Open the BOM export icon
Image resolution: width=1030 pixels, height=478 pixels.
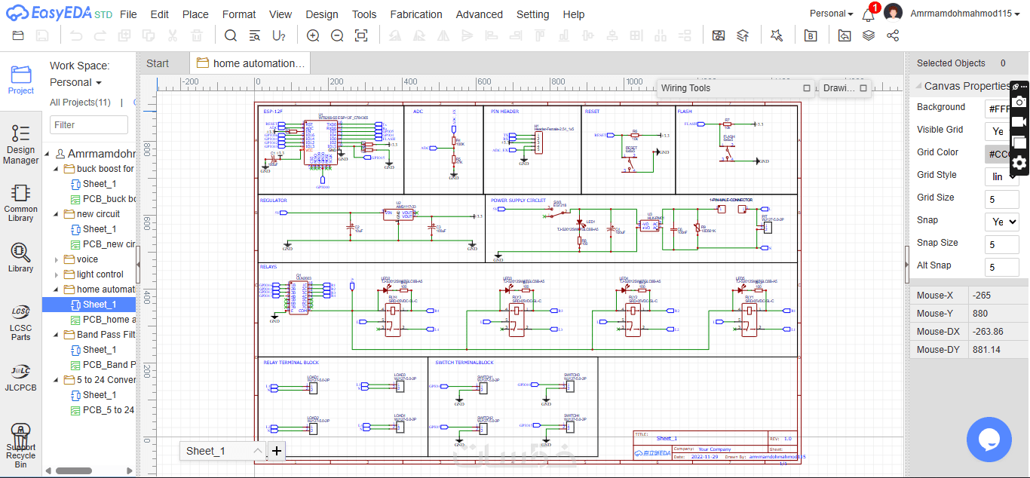tap(811, 35)
